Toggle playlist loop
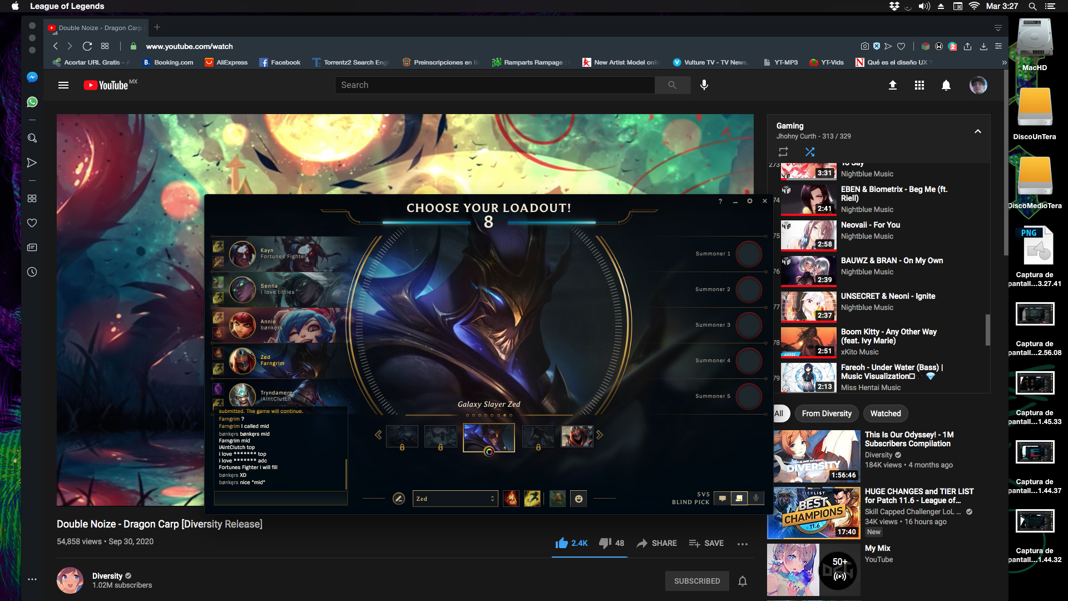 pyautogui.click(x=783, y=151)
